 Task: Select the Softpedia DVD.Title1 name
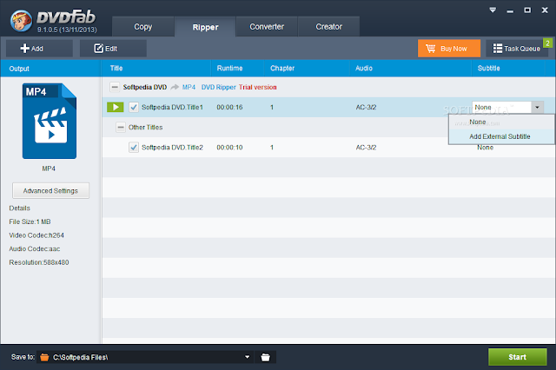pyautogui.click(x=172, y=107)
